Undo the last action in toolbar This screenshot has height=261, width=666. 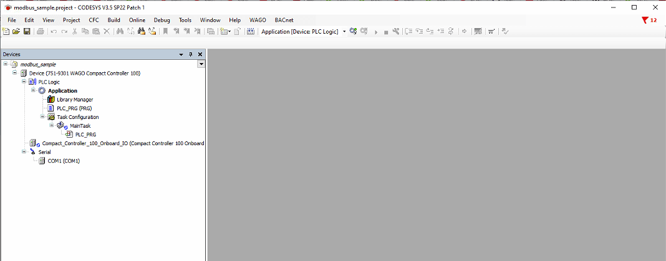tap(54, 31)
